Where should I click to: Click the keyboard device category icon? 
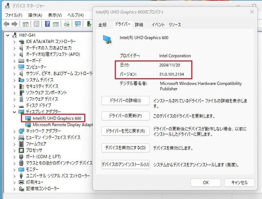pyautogui.click(x=21, y=61)
